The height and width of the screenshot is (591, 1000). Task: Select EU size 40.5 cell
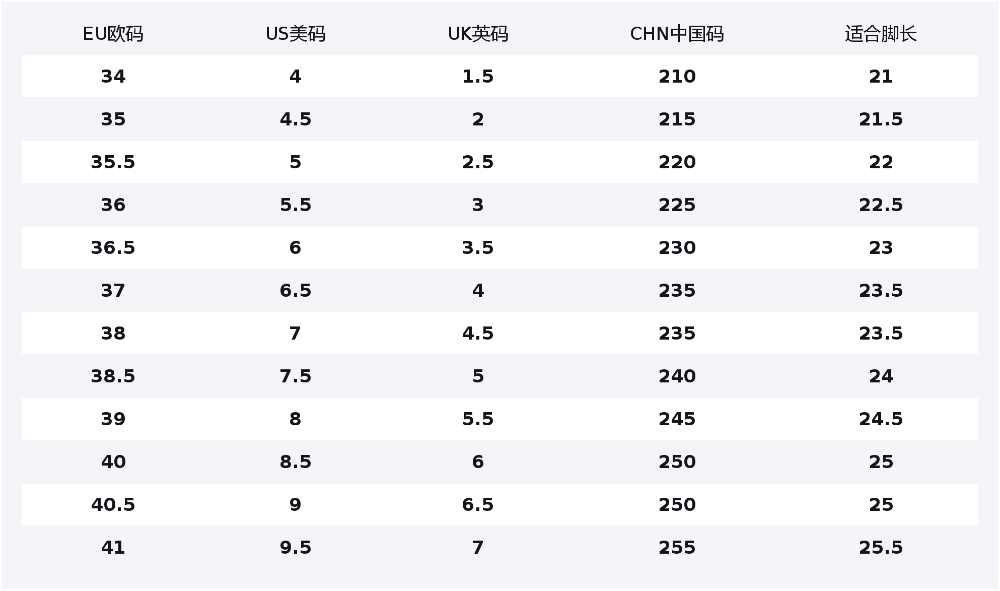click(x=113, y=505)
